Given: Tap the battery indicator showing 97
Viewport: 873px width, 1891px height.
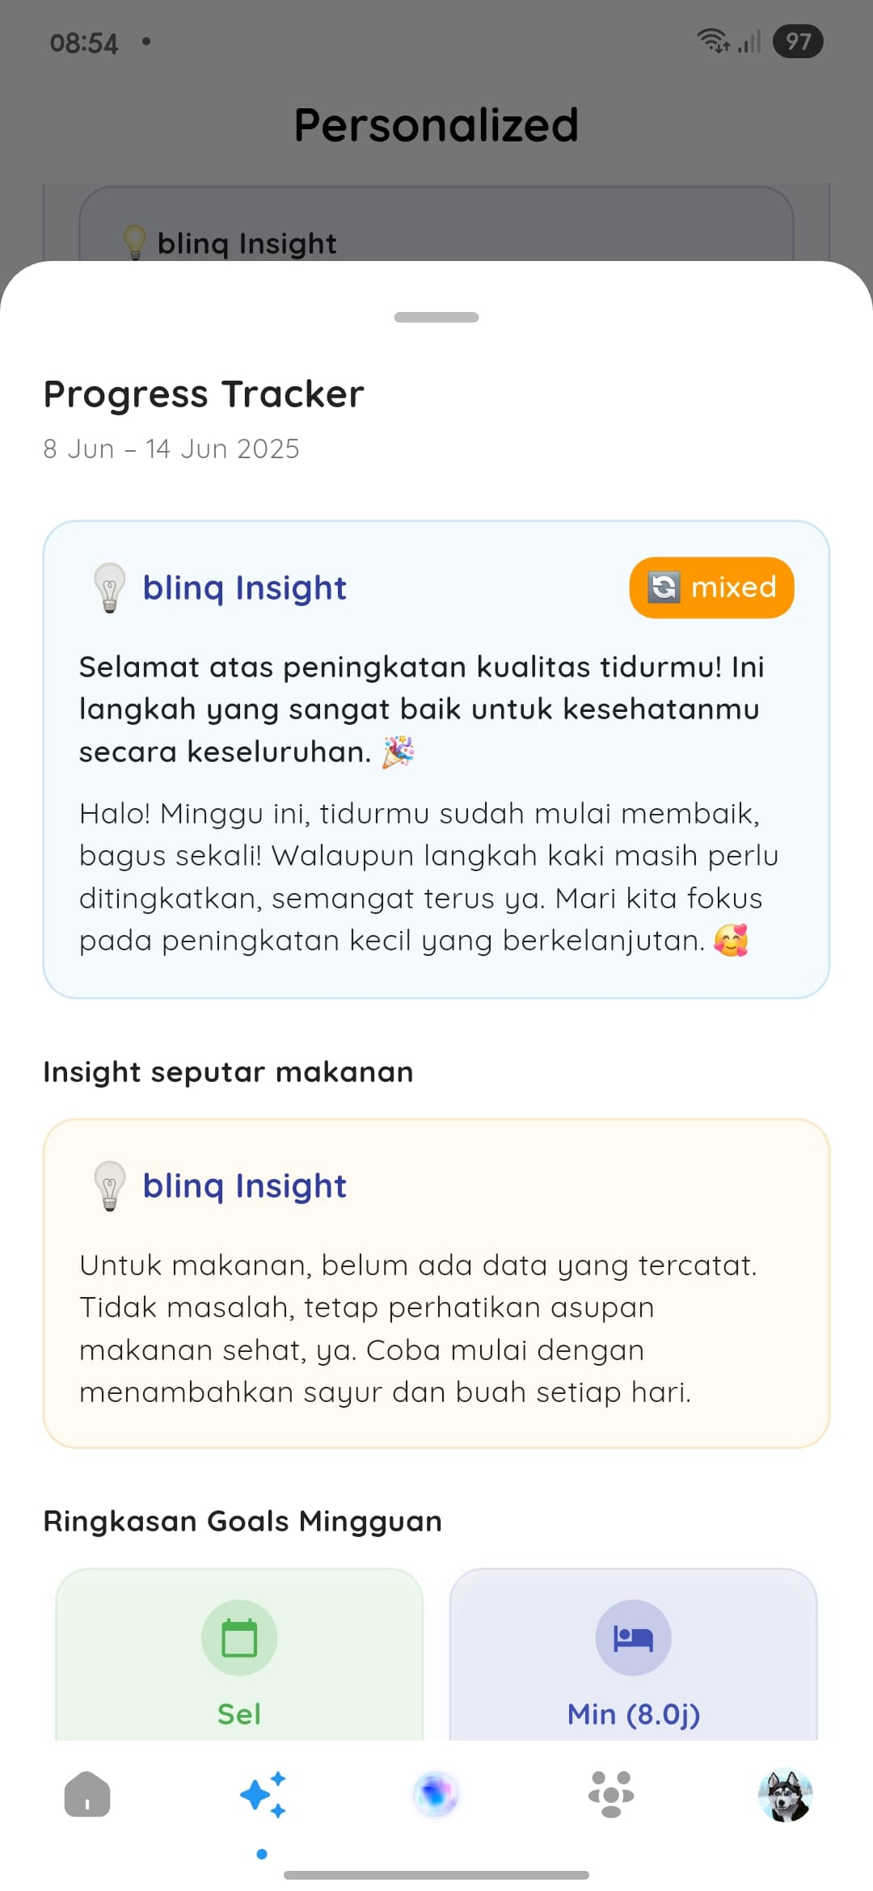Looking at the screenshot, I should tap(798, 42).
